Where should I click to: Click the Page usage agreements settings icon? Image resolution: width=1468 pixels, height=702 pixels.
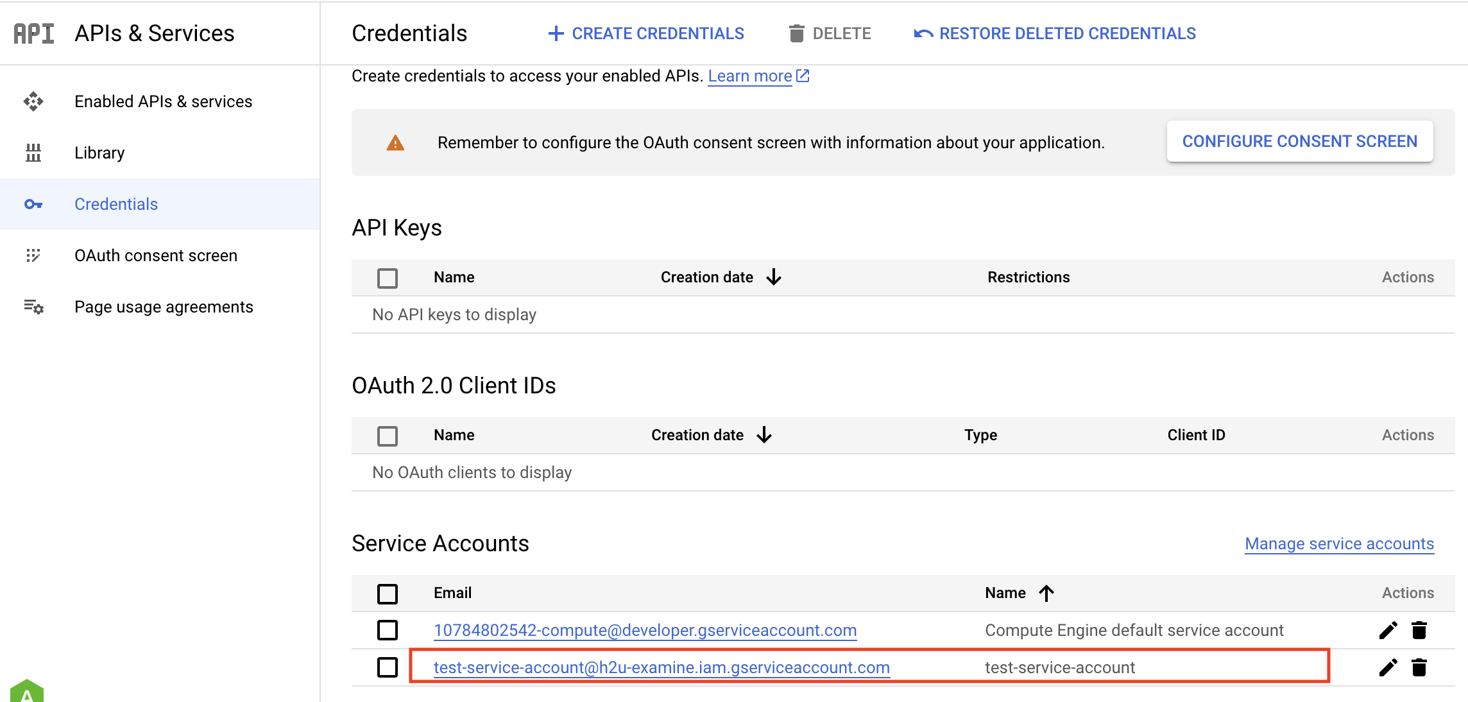[x=33, y=307]
